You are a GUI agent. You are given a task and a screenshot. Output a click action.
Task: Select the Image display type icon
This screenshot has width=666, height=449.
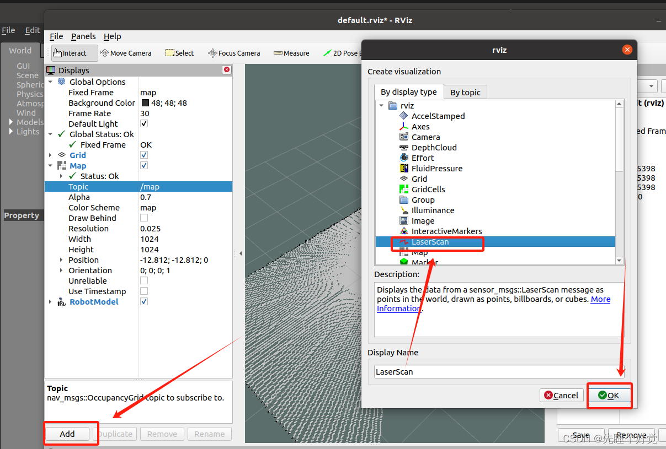404,220
